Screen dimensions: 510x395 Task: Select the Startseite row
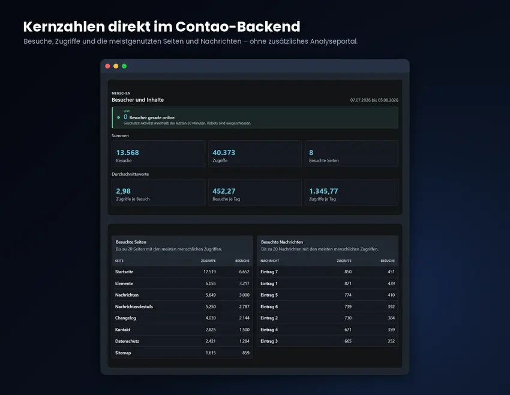(x=182, y=272)
